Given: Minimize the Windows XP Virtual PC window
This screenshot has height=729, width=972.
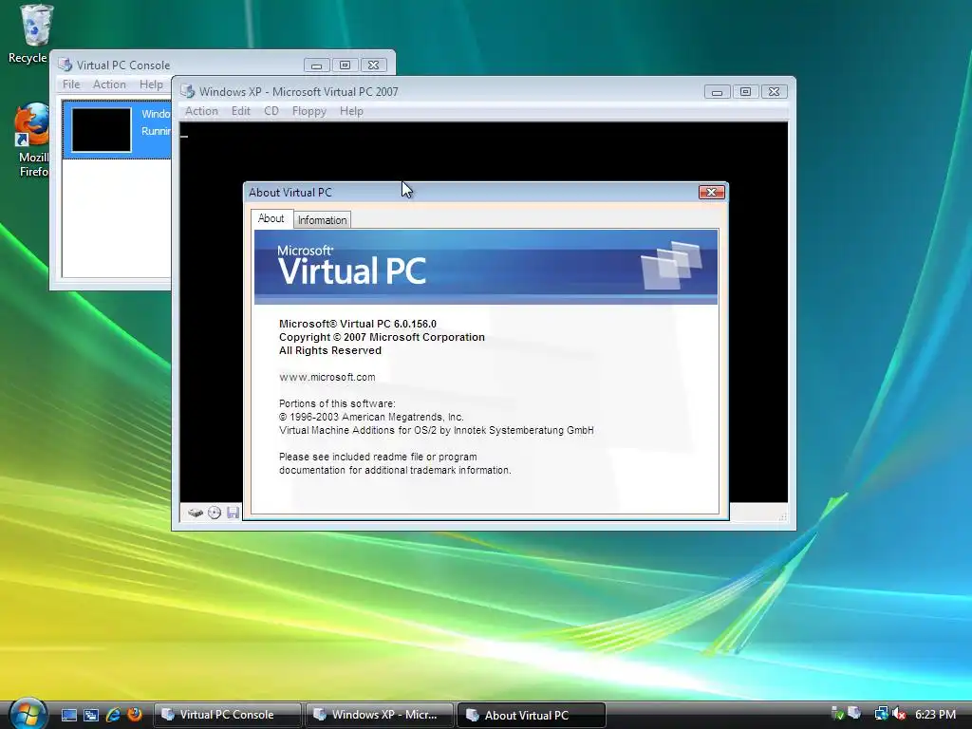Looking at the screenshot, I should pos(718,92).
